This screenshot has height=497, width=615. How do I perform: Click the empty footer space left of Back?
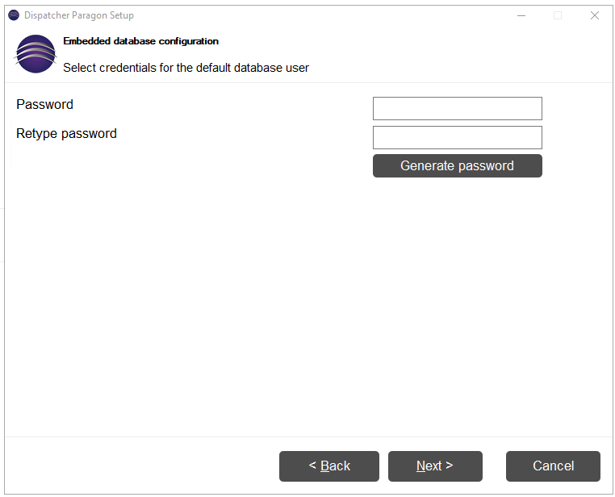point(141,466)
